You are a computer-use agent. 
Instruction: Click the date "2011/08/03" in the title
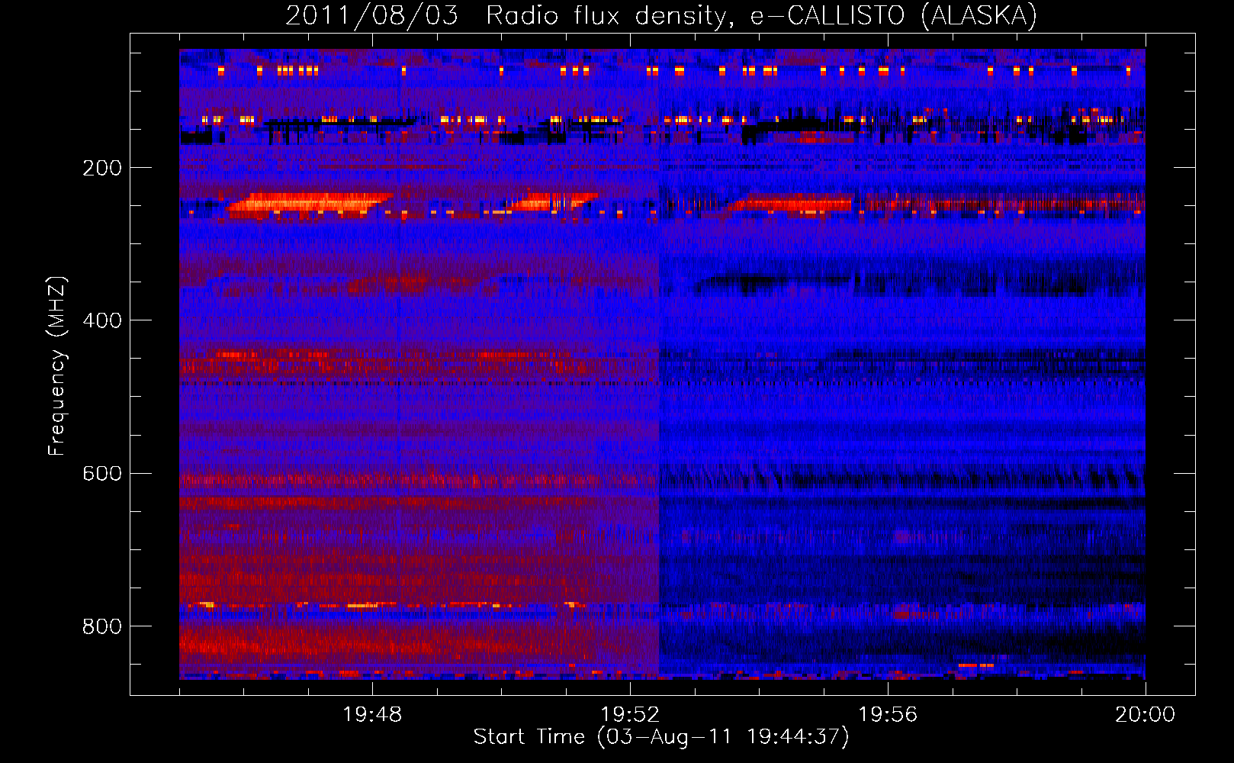372,15
